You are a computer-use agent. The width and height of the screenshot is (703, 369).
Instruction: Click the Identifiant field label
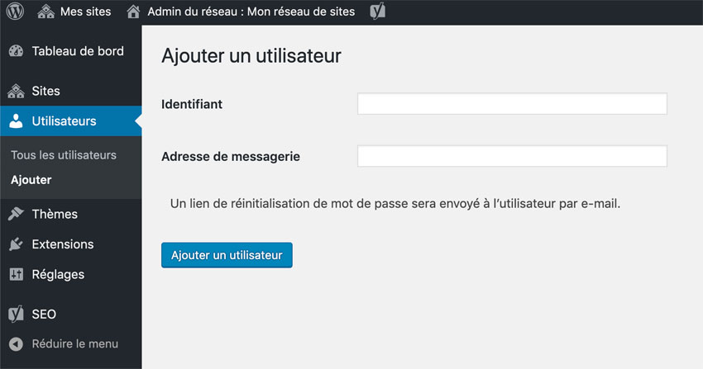coord(192,104)
